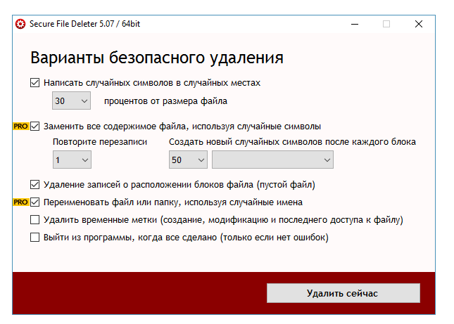
Task: Minimize the Secure File Deleter window
Action: (x=355, y=24)
